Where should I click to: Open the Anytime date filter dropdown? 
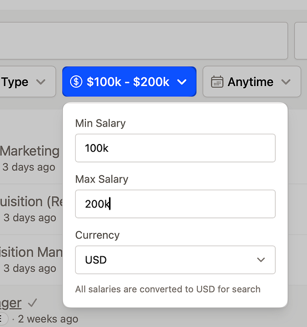click(252, 81)
